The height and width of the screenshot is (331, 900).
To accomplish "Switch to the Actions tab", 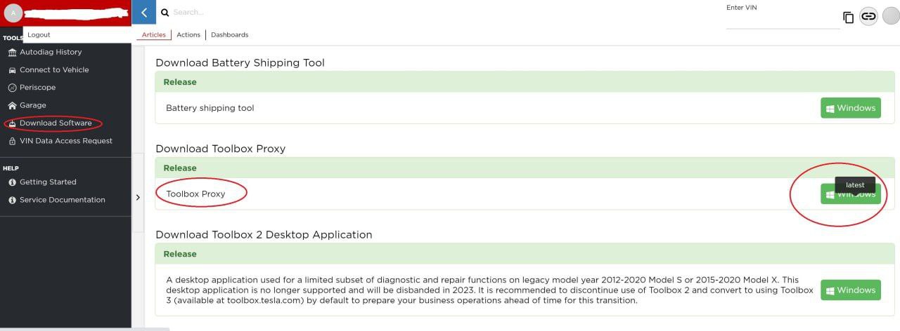I will pos(188,34).
